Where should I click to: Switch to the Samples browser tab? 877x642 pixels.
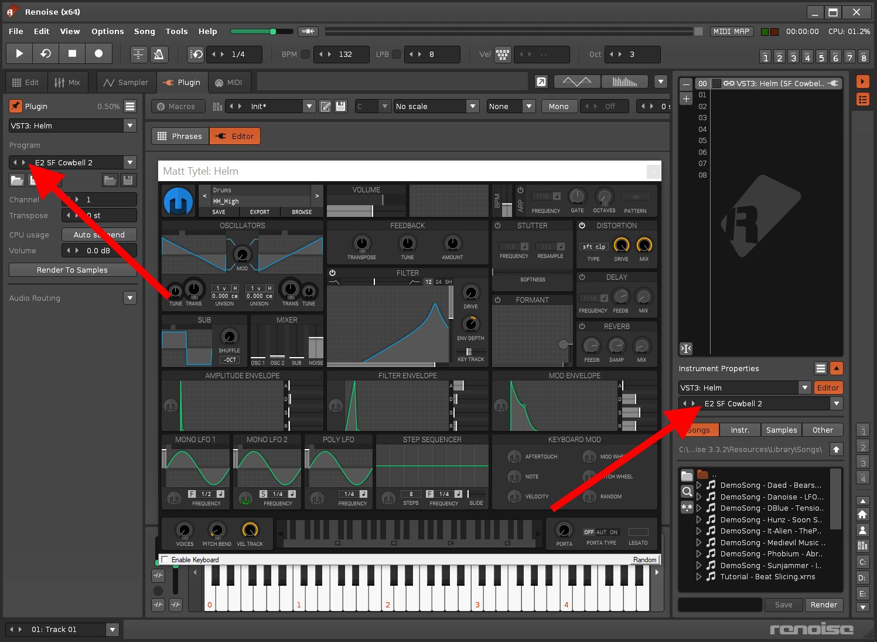coord(782,430)
